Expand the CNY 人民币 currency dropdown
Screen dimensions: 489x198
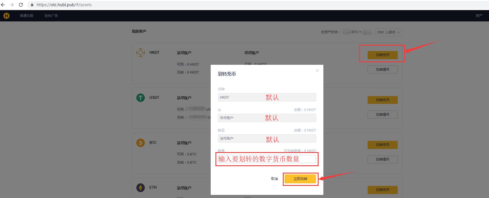coord(388,32)
